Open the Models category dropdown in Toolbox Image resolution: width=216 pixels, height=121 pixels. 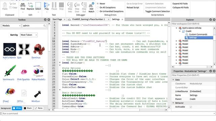11,26
